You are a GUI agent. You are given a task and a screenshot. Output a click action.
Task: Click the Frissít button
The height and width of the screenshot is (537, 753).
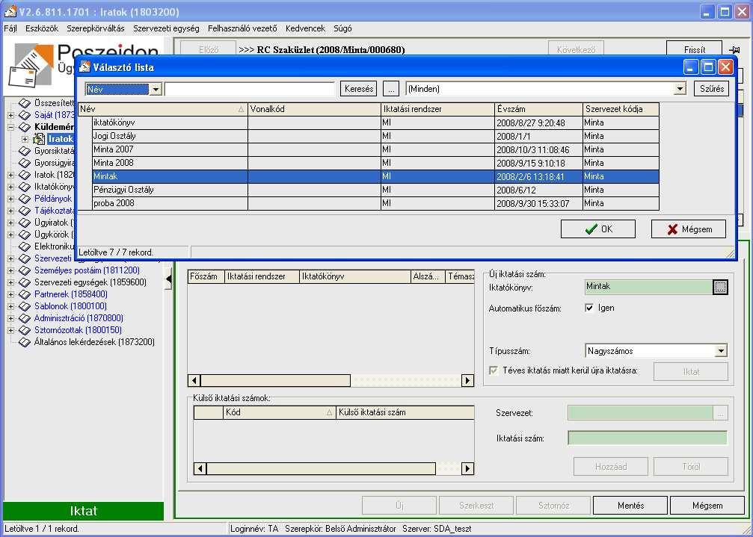[x=695, y=49]
